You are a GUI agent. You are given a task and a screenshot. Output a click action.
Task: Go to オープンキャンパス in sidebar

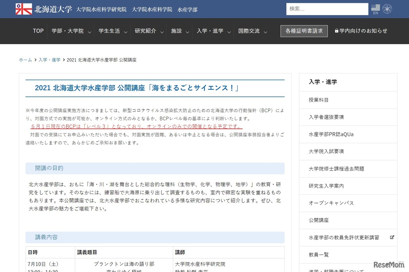(x=331, y=203)
